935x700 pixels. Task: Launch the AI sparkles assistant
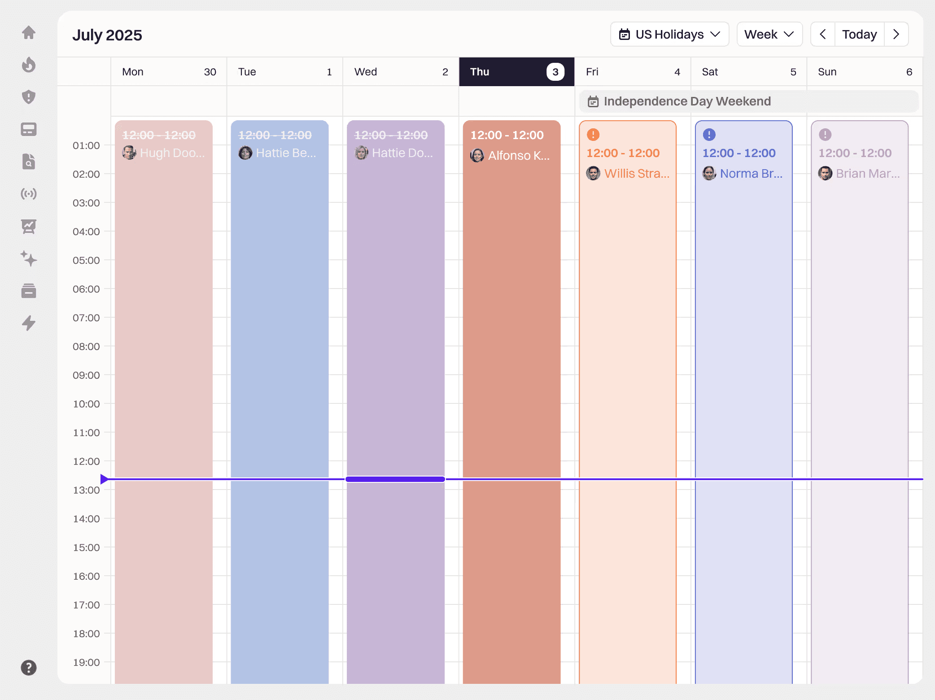point(29,259)
